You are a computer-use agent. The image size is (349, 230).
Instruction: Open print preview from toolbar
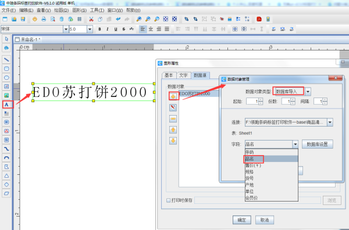(53, 19)
